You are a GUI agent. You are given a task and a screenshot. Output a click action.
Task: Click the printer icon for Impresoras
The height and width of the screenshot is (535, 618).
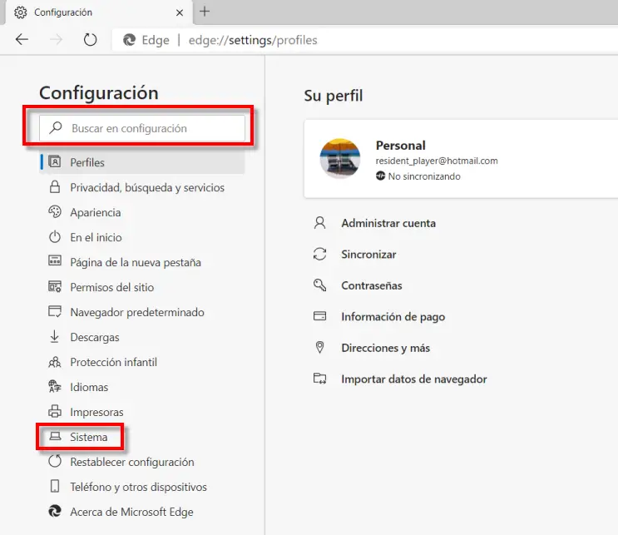tap(55, 411)
